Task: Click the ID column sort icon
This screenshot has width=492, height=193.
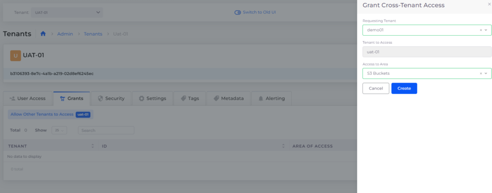Action: point(284,146)
